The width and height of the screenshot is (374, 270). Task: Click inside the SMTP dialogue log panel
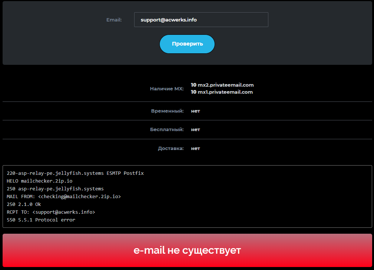click(x=187, y=196)
